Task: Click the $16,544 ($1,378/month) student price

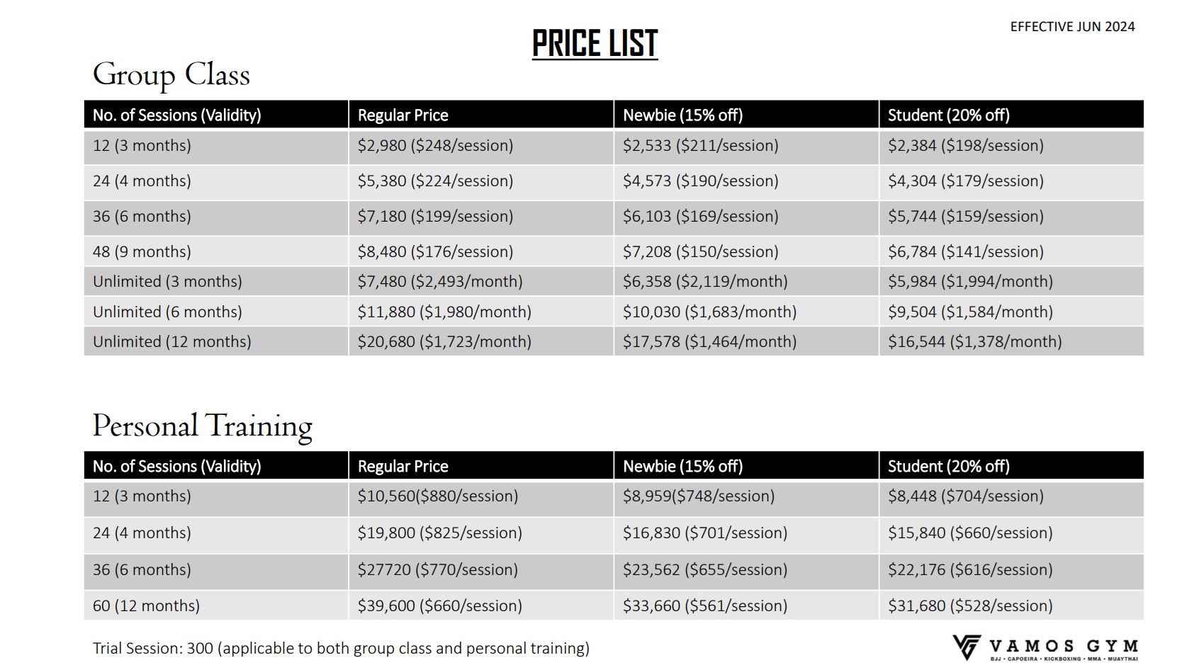Action: (x=975, y=342)
